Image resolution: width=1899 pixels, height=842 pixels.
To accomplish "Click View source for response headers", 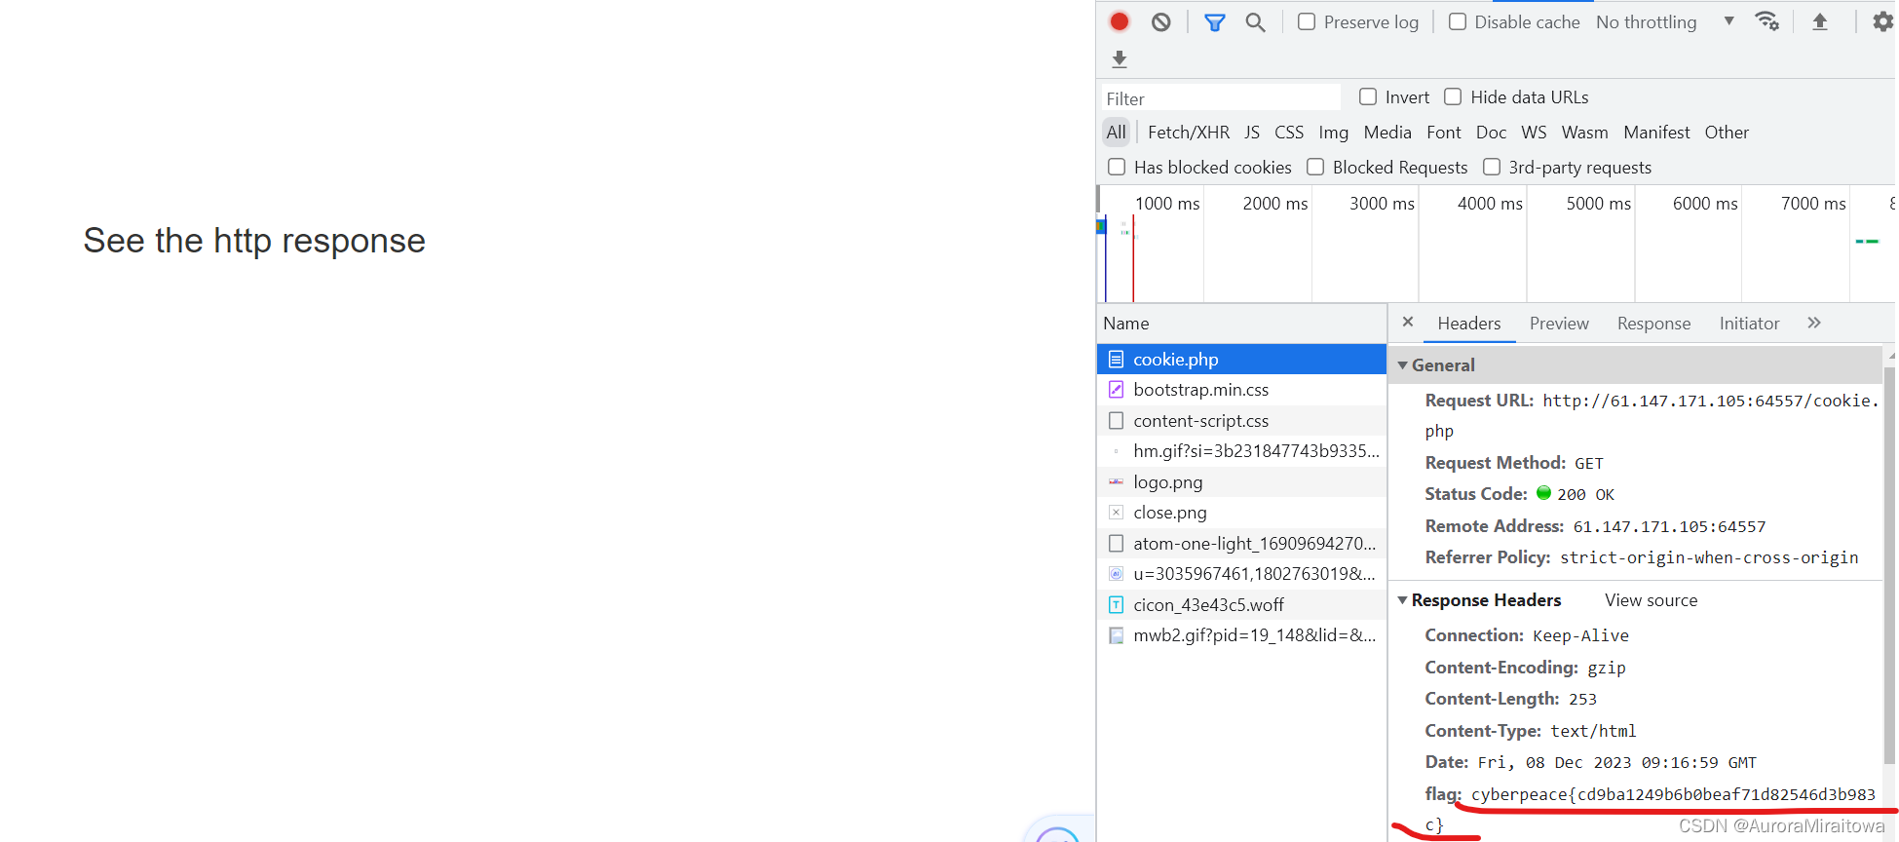I will [x=1652, y=600].
